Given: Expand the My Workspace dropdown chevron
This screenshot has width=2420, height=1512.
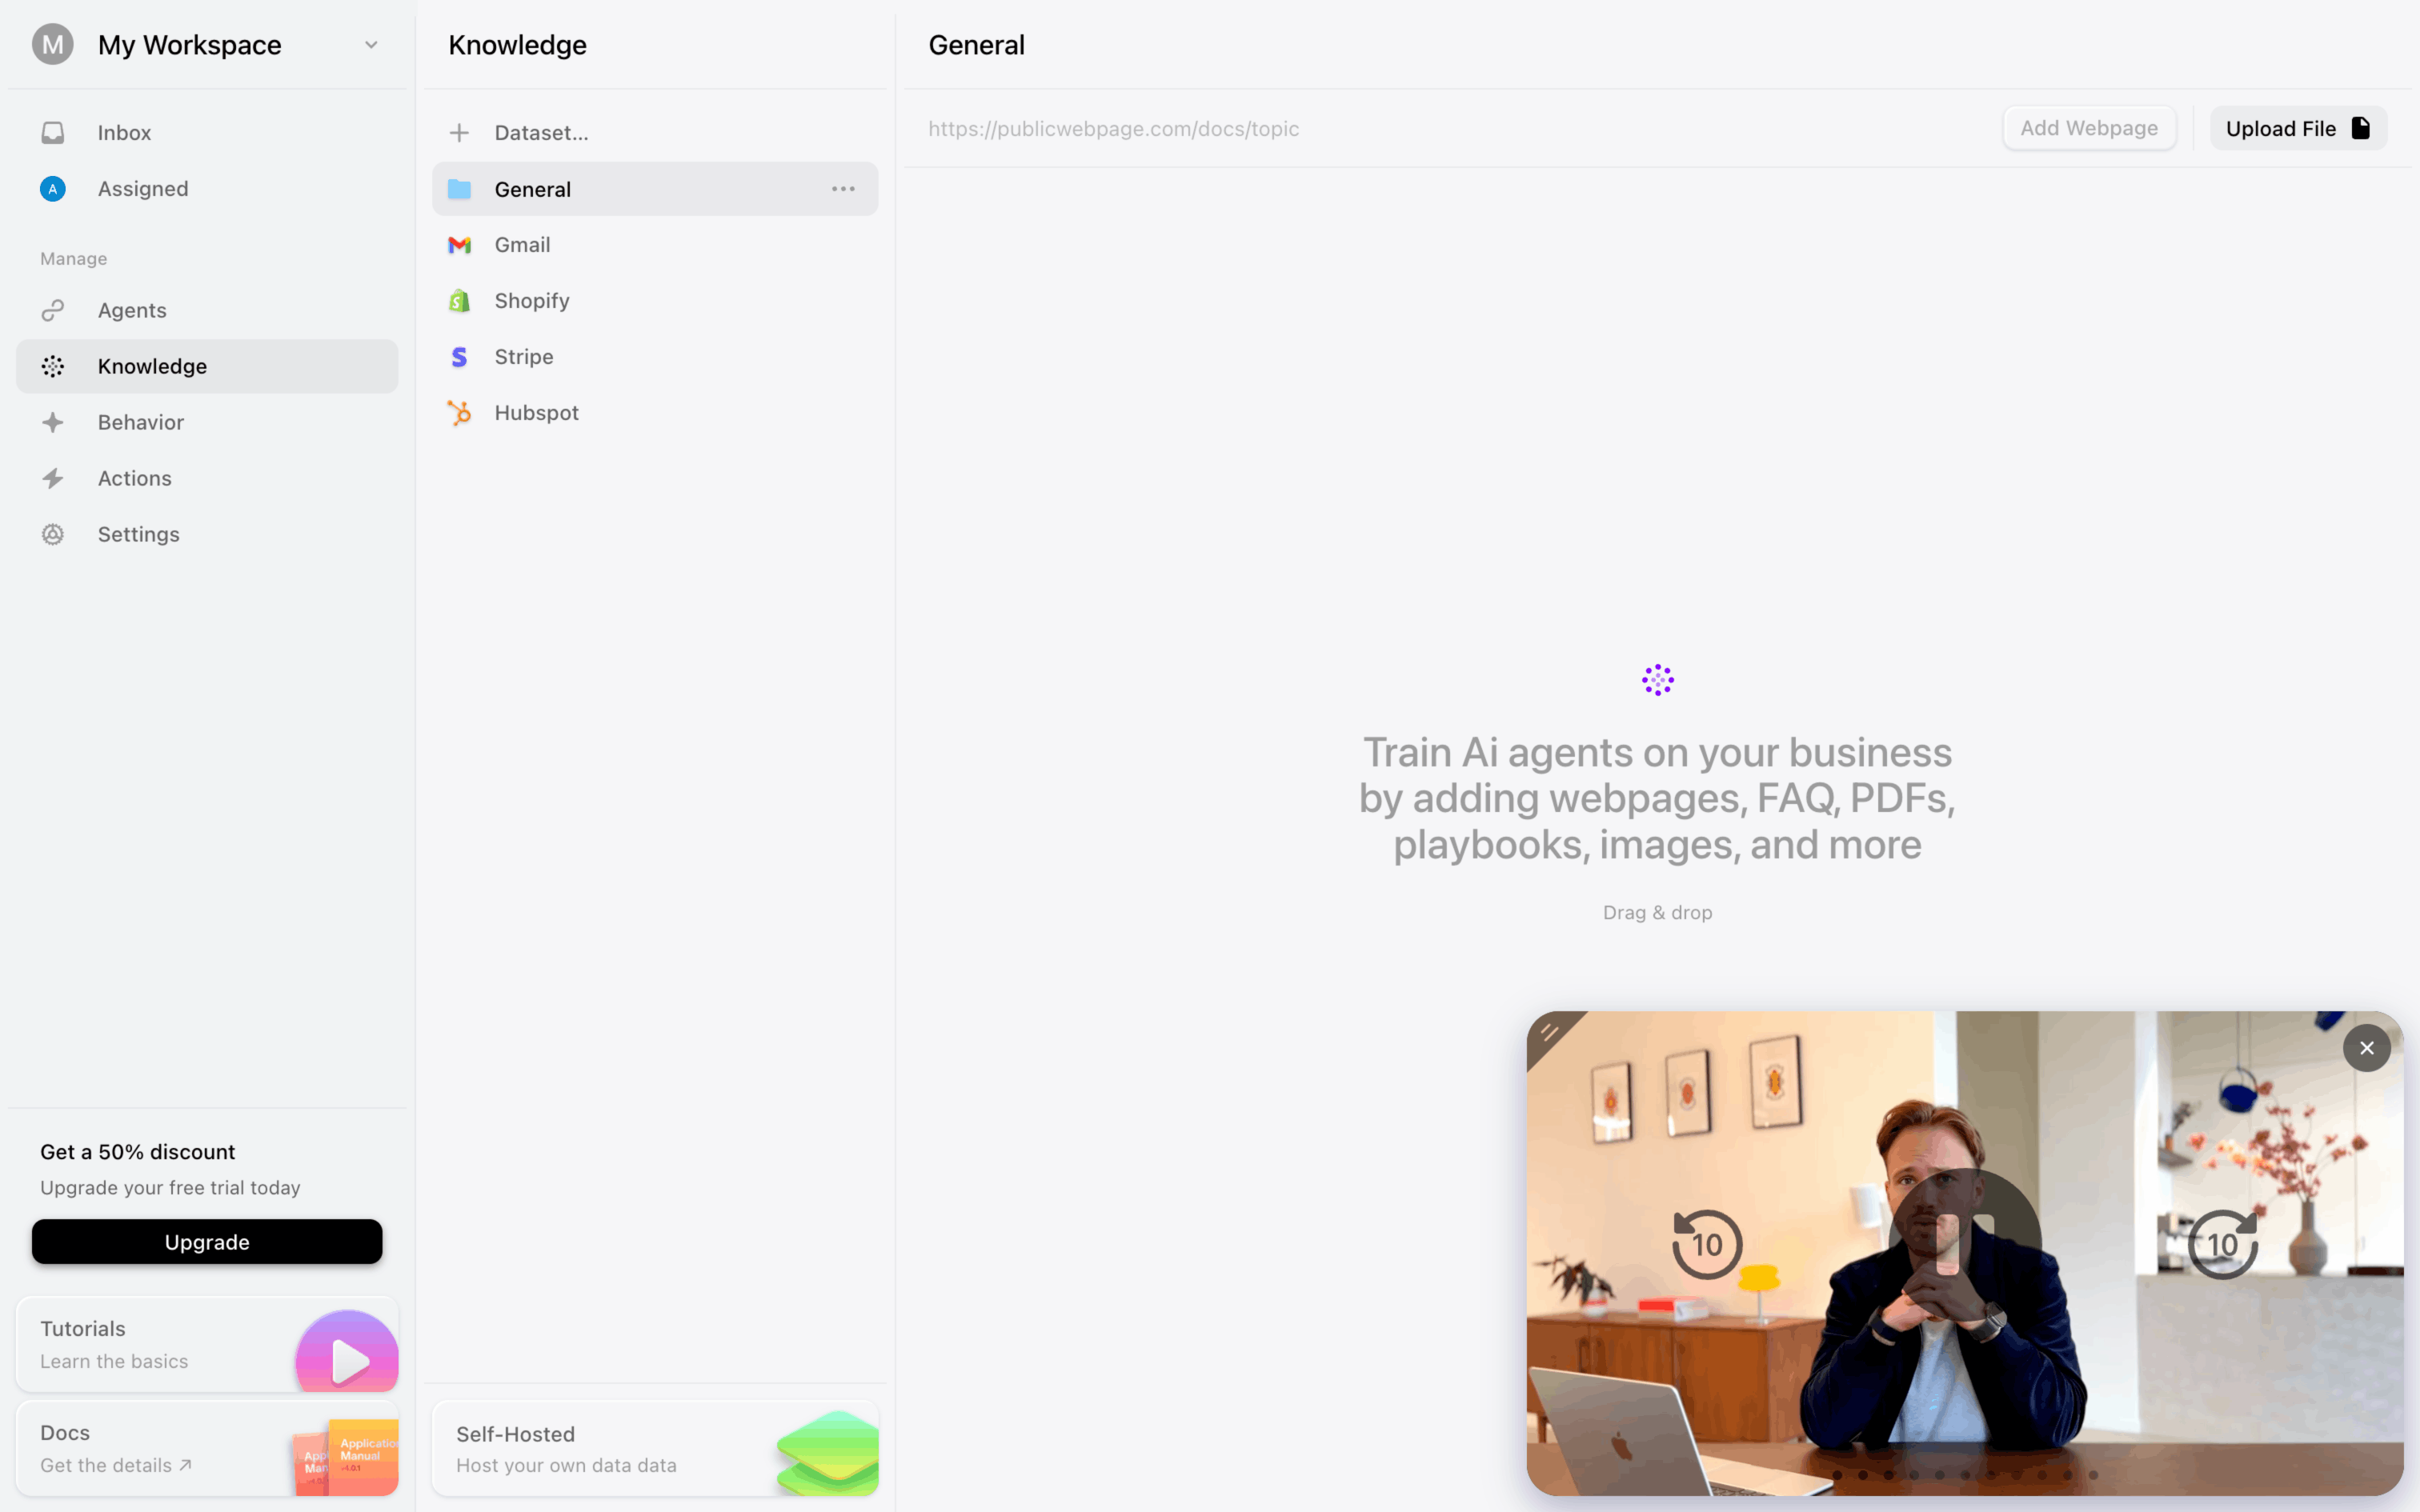Looking at the screenshot, I should 371,45.
